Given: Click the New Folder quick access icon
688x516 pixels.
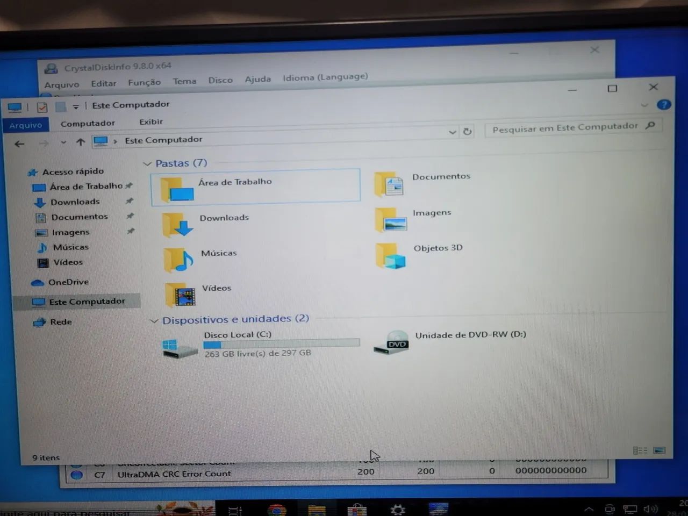Looking at the screenshot, I should [60, 107].
